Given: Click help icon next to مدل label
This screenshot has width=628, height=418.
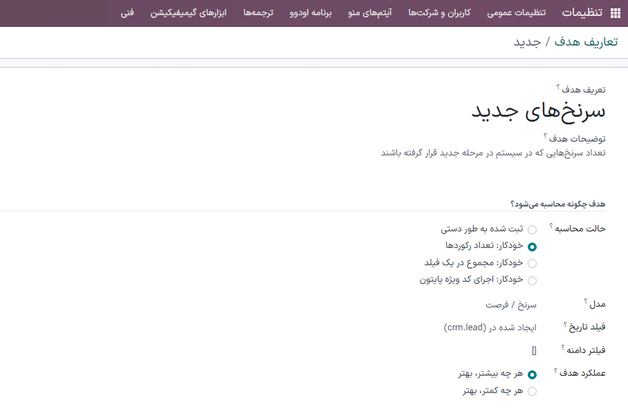Looking at the screenshot, I should pos(585,301).
